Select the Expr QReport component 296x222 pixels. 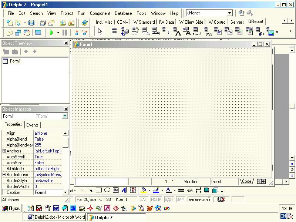197,31
